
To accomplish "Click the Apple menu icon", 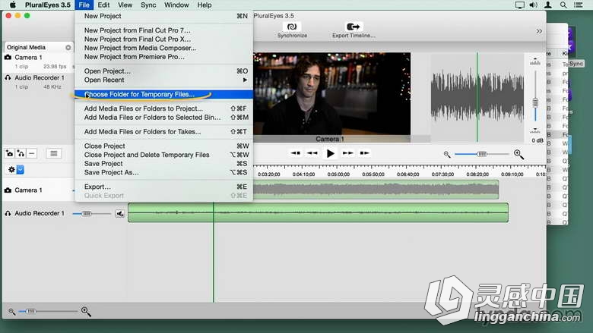I will 12,5.
